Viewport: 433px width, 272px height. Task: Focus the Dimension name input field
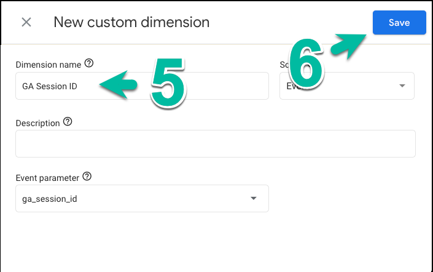[x=142, y=86]
